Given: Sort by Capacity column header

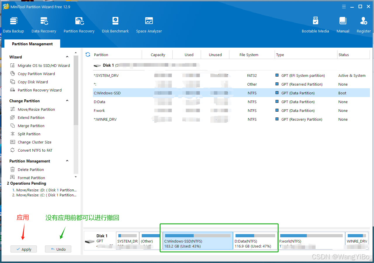Looking at the screenshot, I should click(x=157, y=55).
